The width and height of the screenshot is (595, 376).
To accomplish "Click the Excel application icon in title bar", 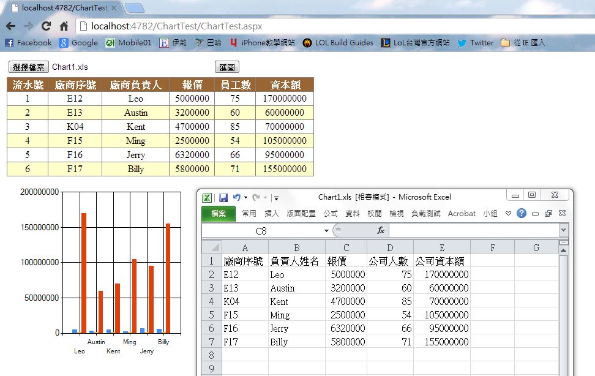I will 207,198.
